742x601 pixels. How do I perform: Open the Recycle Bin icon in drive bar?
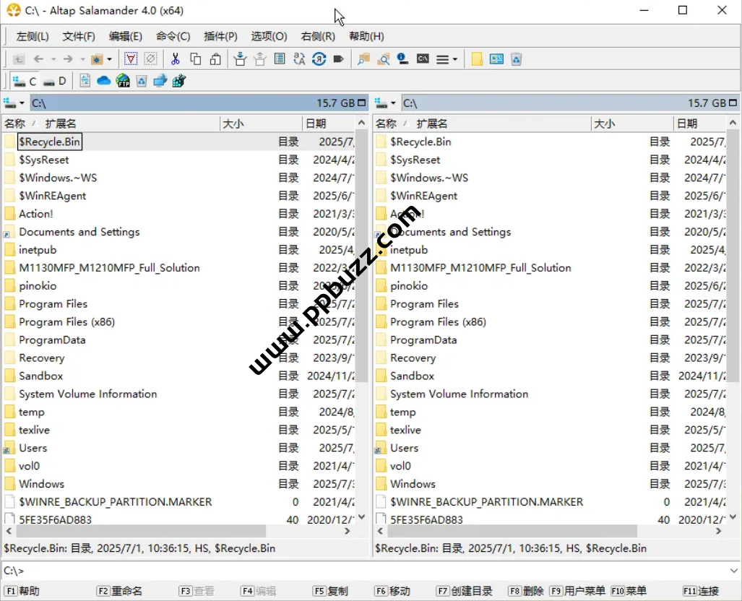point(142,81)
